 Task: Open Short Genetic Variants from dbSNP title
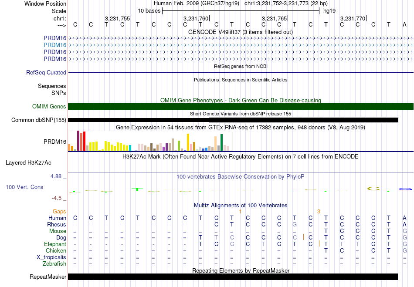click(x=241, y=114)
